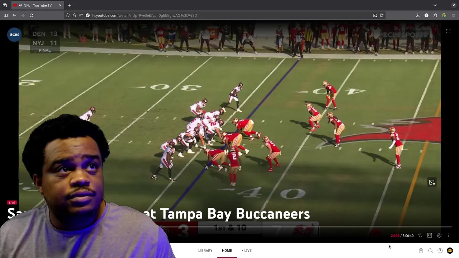Bookmark this page with the star icon

pyautogui.click(x=382, y=15)
